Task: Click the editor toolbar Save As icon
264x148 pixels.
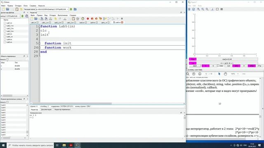Action: point(46,18)
